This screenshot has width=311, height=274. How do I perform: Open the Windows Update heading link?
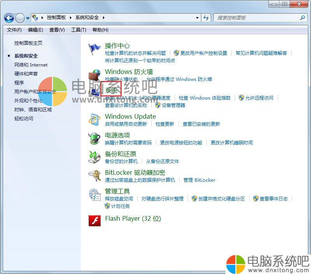pos(130,116)
